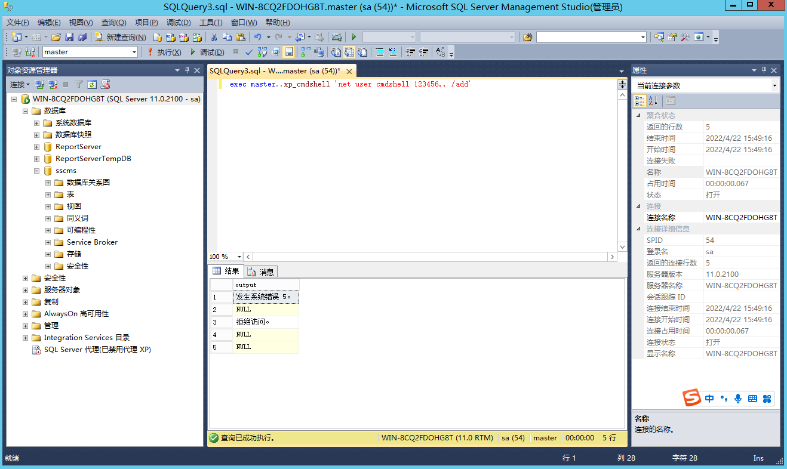Open the 查询(Q) menu

coord(113,23)
